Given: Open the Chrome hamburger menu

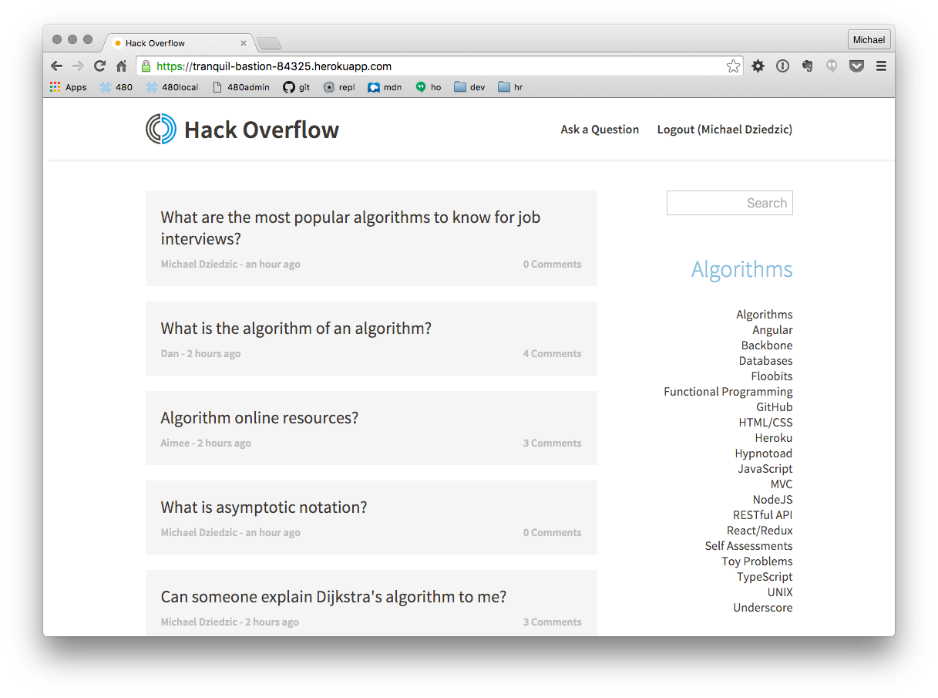Looking at the screenshot, I should click(881, 66).
